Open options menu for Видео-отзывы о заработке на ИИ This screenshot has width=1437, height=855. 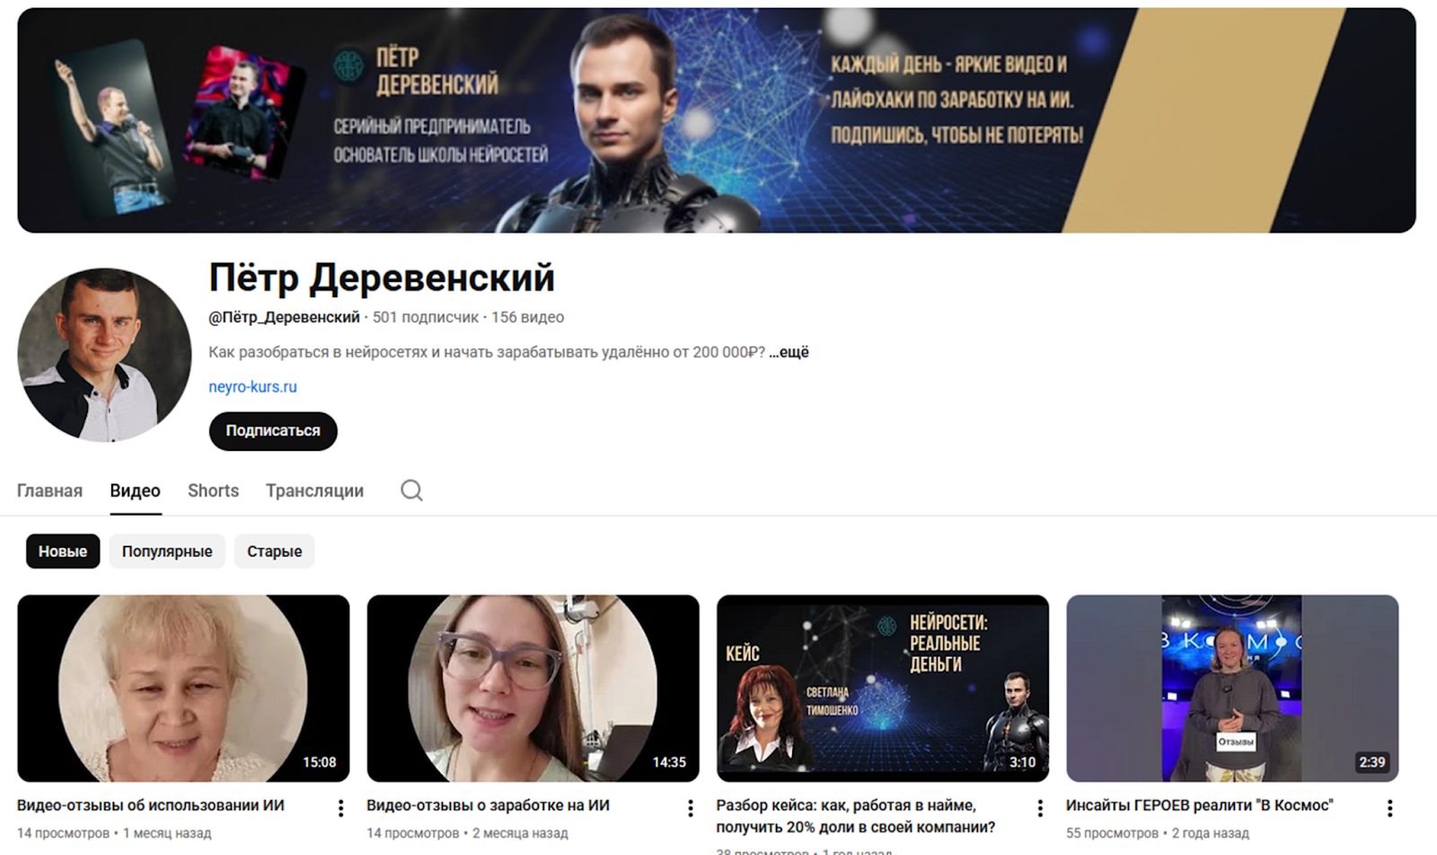click(x=690, y=808)
